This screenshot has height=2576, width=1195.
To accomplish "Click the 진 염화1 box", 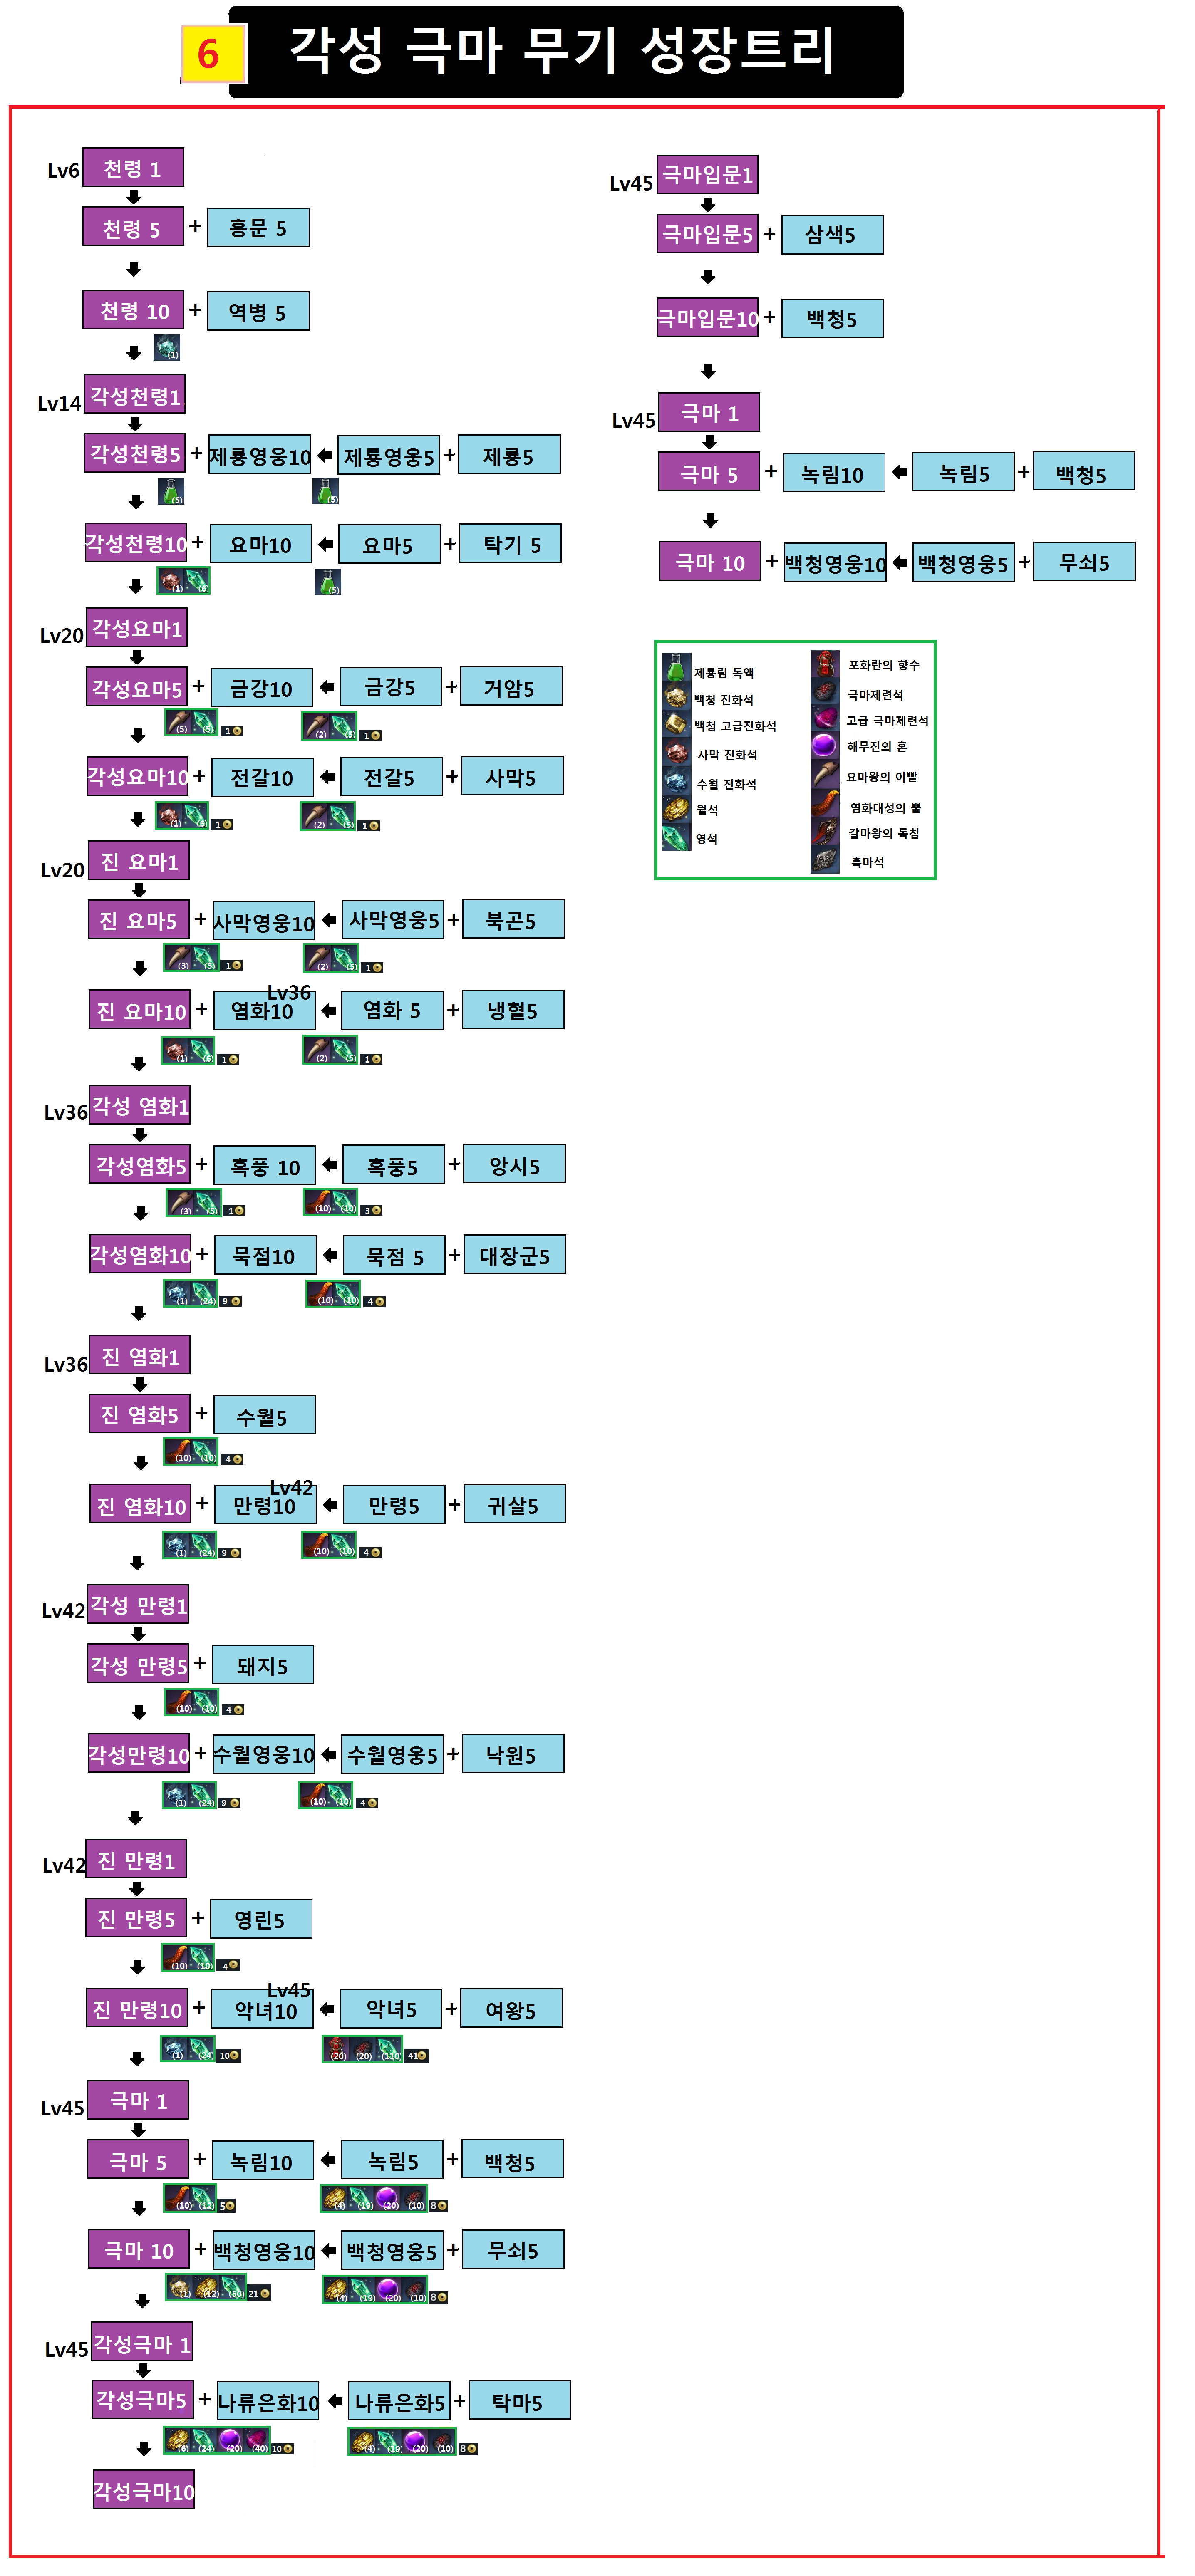I will [140, 1355].
